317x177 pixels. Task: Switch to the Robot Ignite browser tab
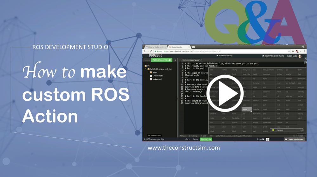point(179,47)
